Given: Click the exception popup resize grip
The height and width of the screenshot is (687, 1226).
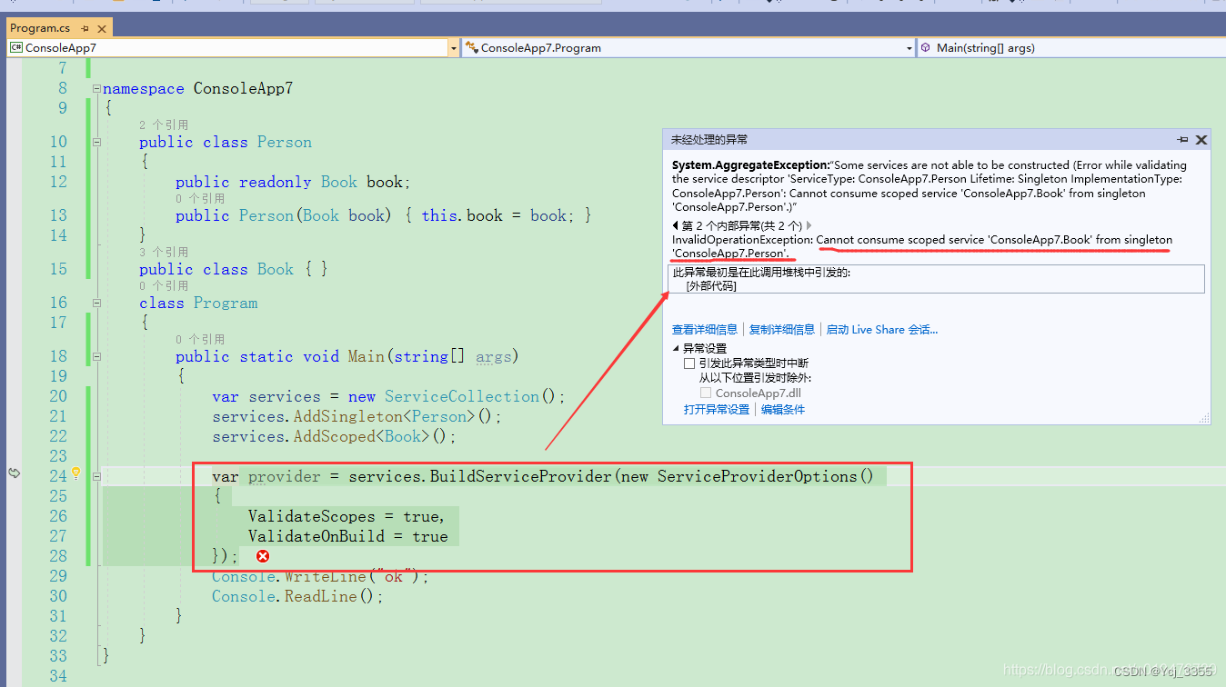Looking at the screenshot, I should [1204, 418].
